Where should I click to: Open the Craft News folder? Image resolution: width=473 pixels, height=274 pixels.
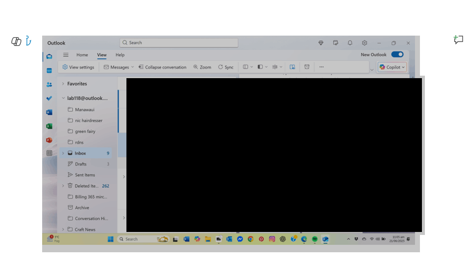(x=86, y=229)
